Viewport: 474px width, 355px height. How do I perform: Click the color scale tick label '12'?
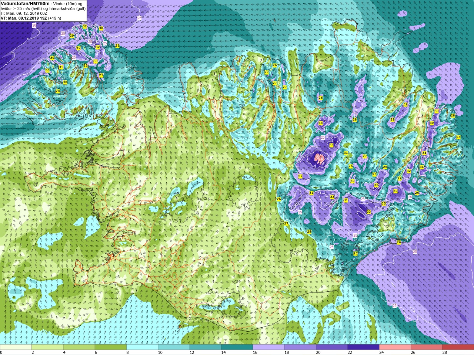pos(192,352)
